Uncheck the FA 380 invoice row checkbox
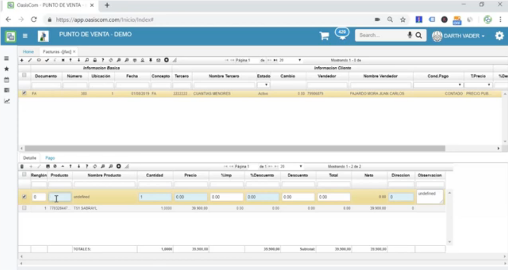The height and width of the screenshot is (270, 508). (x=24, y=93)
